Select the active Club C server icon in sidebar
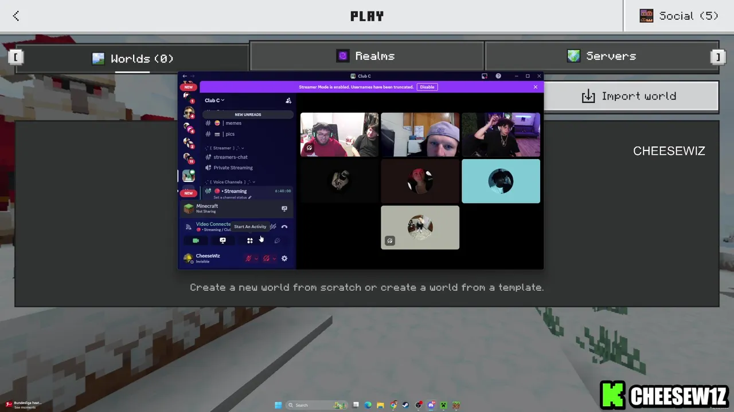Screen dimensions: 734x412 189,176
